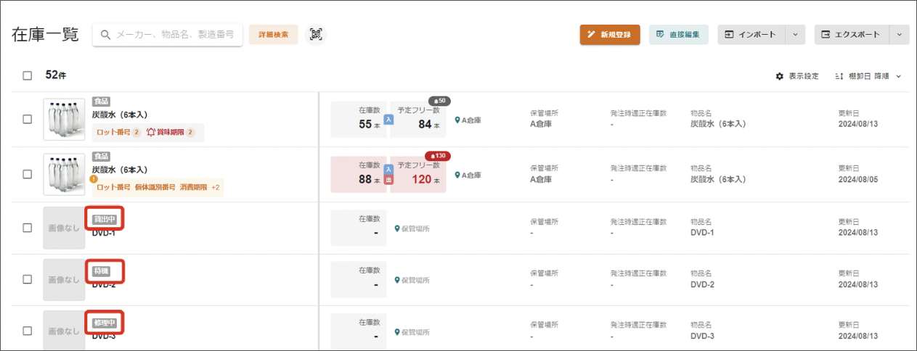917x351 pixels.
Task: Toggle the select-all checkbox beside 52件
Action: pyautogui.click(x=27, y=75)
